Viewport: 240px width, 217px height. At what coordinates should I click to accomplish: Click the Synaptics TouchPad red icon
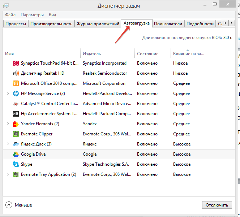pyautogui.click(x=16, y=63)
